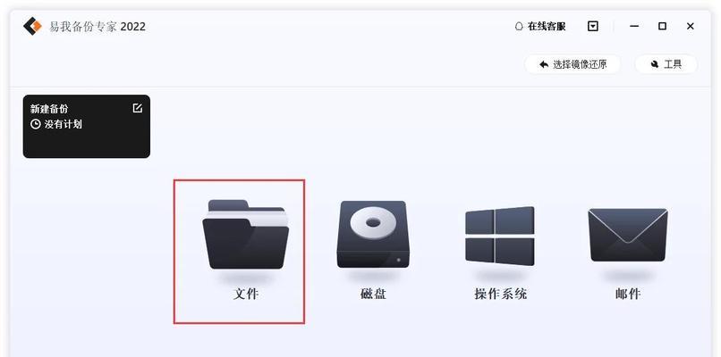721x357 pixels.
Task: Click the 没有计划 schedule text
Action: (x=63, y=124)
